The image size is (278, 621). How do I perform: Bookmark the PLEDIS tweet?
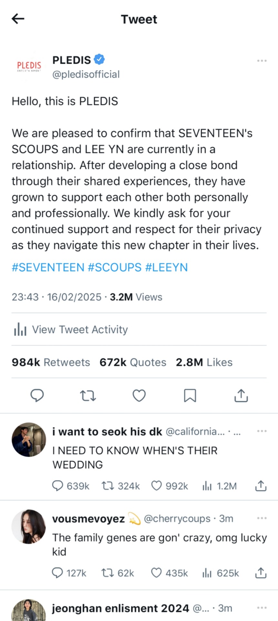coord(190,395)
